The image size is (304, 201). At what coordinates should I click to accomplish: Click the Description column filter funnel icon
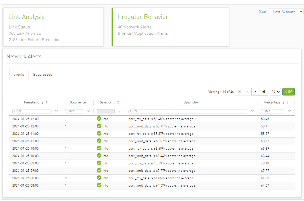[x=252, y=111]
